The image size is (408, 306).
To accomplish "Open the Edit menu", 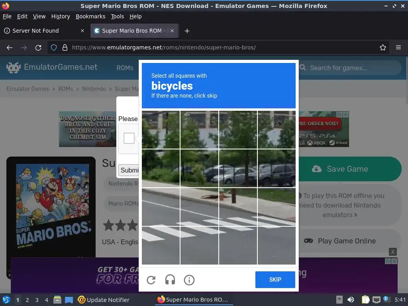I will coord(22,16).
